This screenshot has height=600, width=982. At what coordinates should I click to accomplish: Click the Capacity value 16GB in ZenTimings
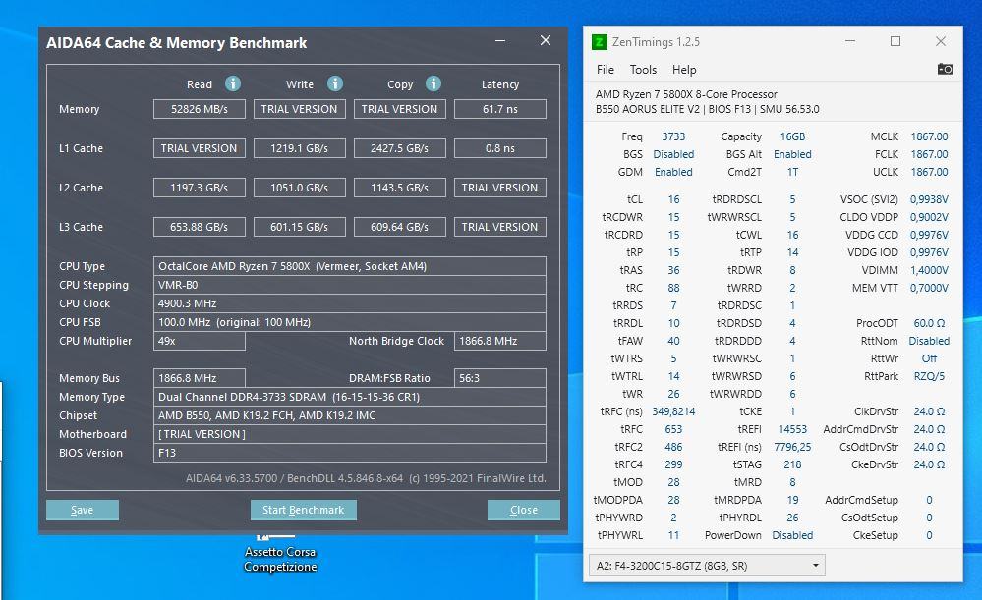point(792,136)
